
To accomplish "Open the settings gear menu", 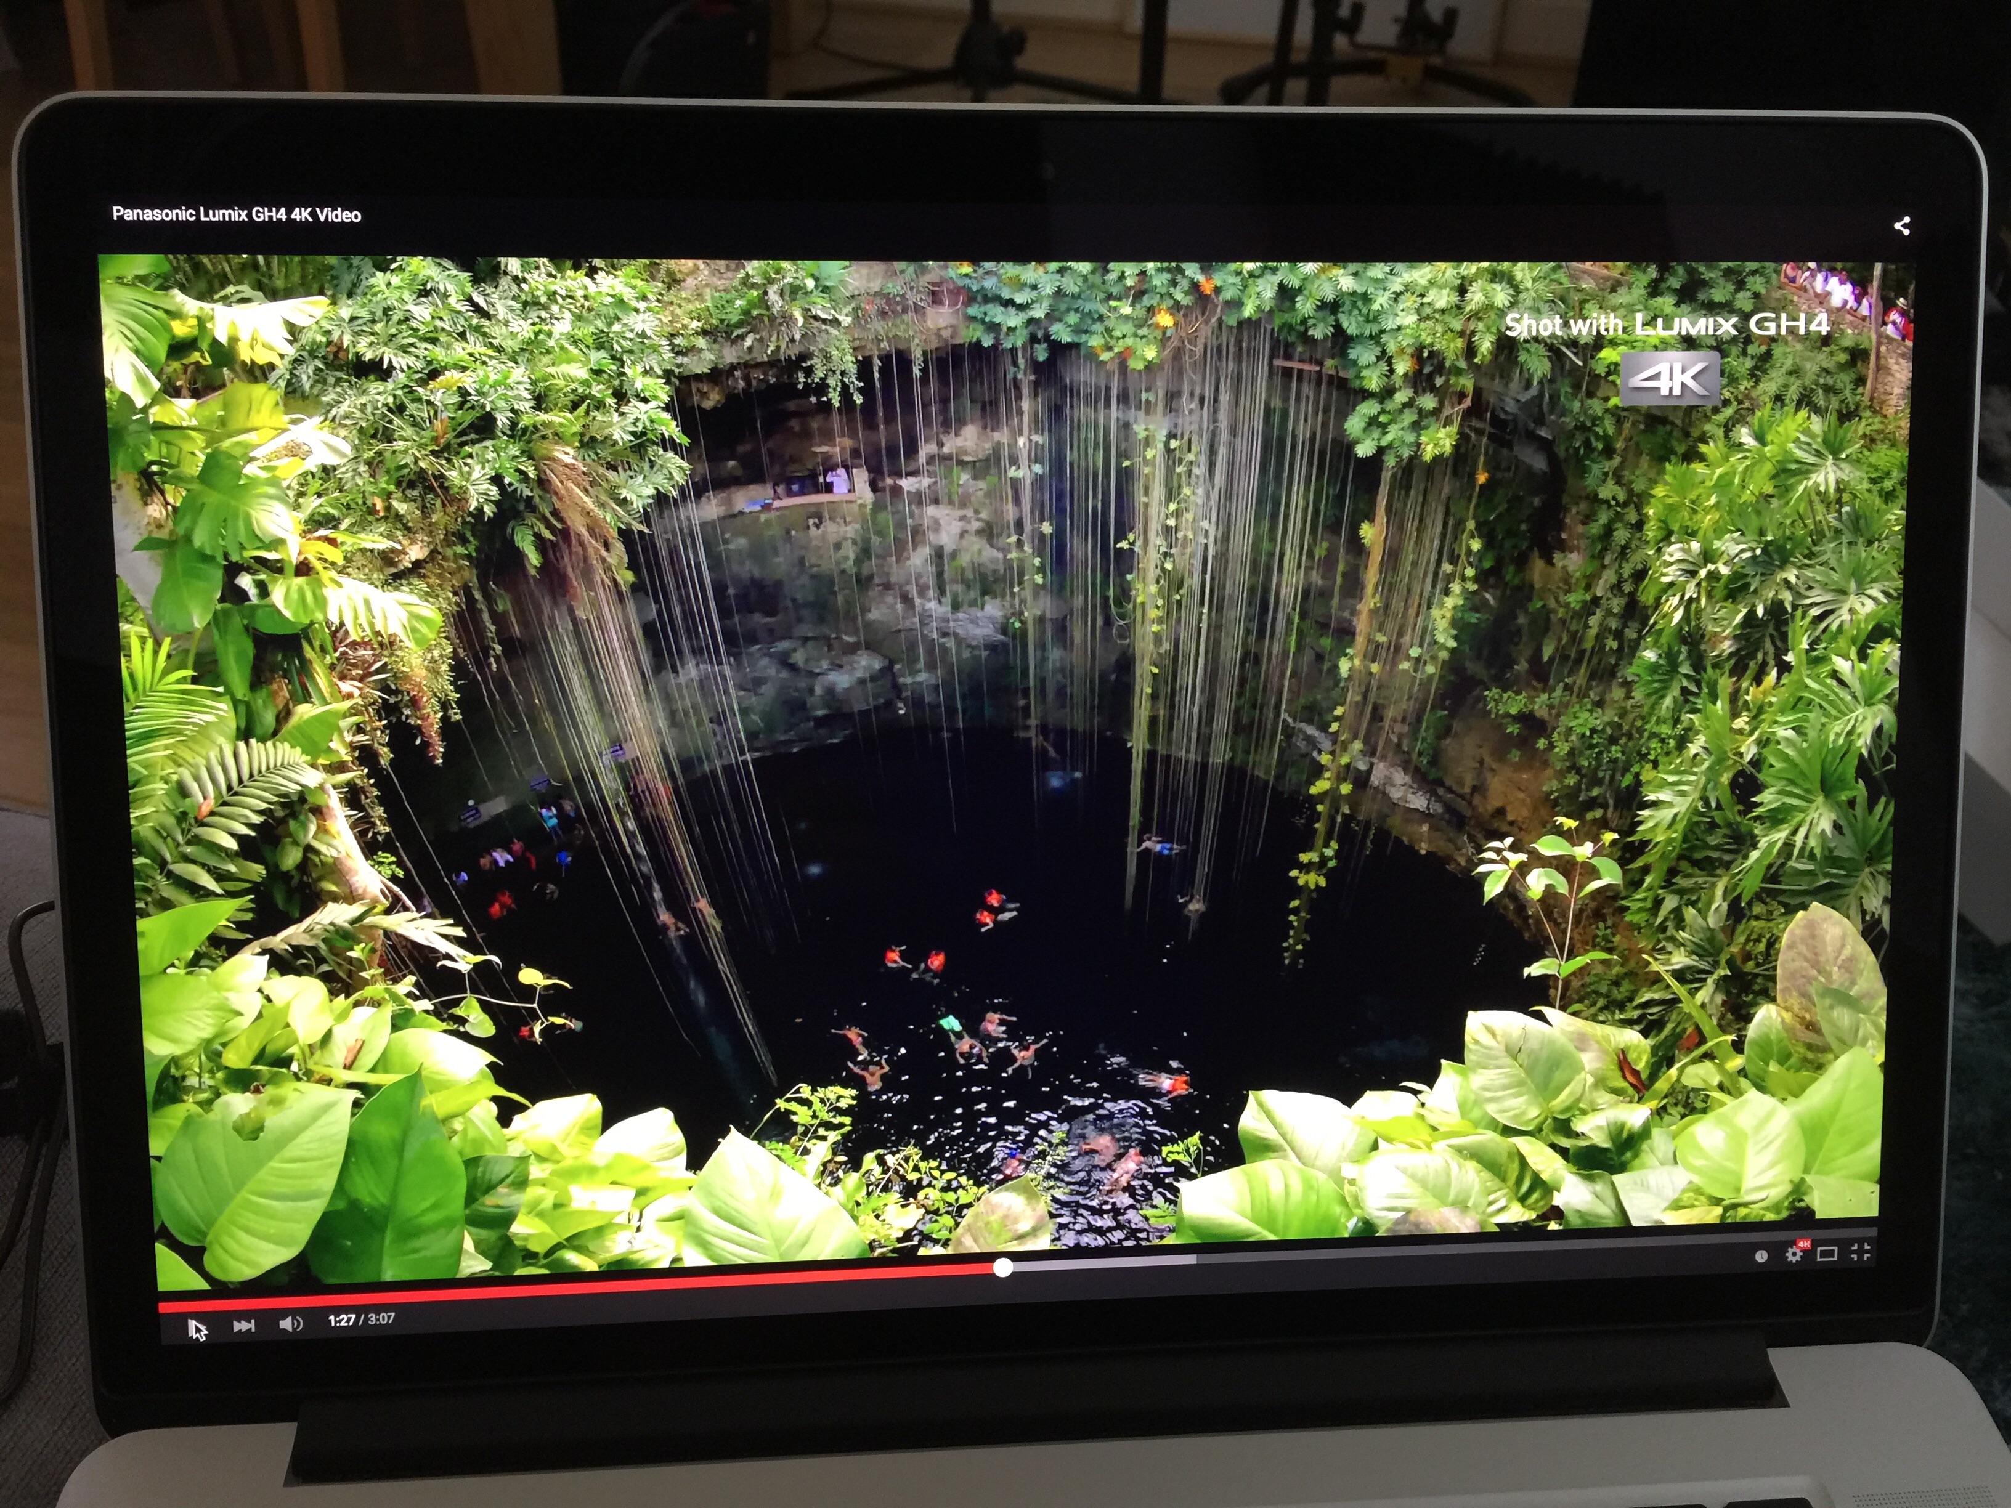I will coord(1794,1255).
